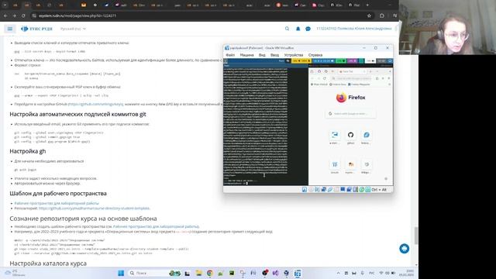Click the host browser address bar

click(199, 15)
